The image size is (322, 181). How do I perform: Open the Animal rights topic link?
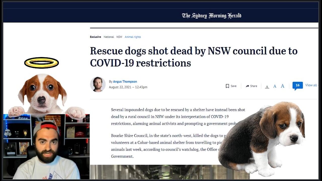tap(133, 37)
